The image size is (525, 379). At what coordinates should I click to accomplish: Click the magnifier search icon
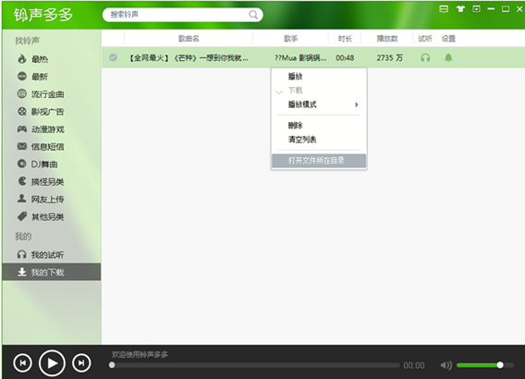(253, 15)
